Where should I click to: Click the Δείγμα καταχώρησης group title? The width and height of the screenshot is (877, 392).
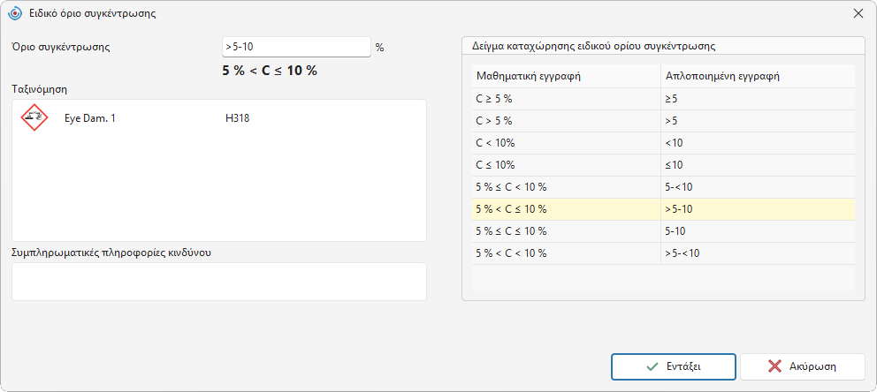point(594,46)
